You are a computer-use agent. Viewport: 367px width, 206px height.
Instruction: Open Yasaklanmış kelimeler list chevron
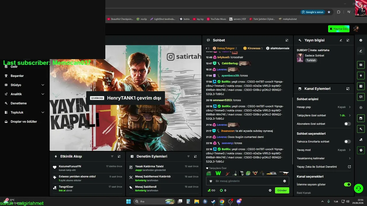pyautogui.click(x=350, y=158)
